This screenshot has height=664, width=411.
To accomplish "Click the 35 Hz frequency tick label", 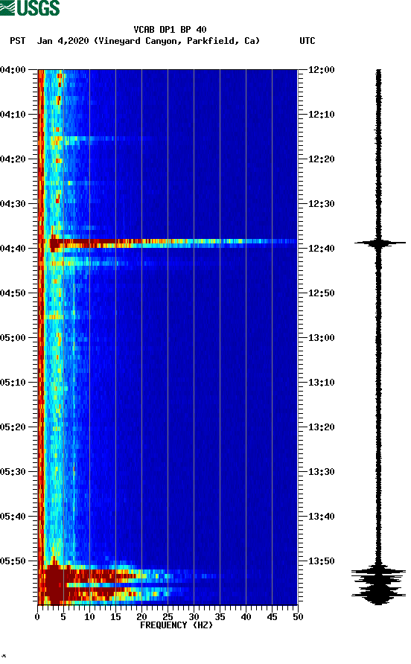I will click(x=220, y=617).
